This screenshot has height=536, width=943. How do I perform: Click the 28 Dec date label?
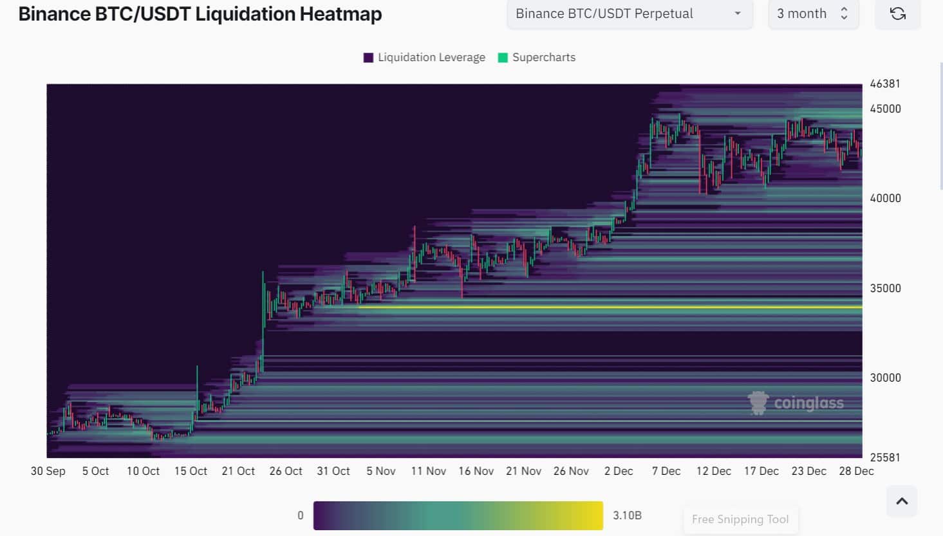tap(857, 471)
